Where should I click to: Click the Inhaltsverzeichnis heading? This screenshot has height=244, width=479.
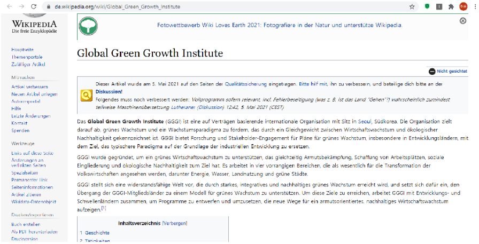(140, 223)
